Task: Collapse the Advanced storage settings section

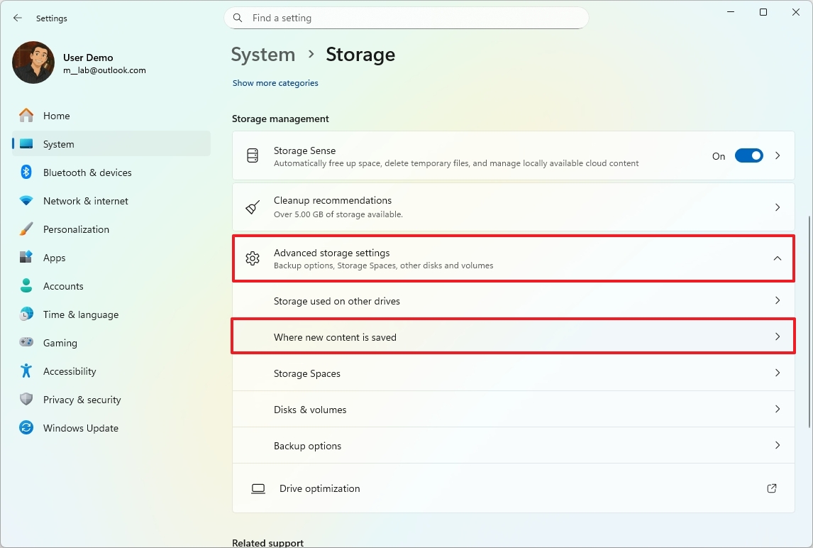Action: [x=778, y=258]
